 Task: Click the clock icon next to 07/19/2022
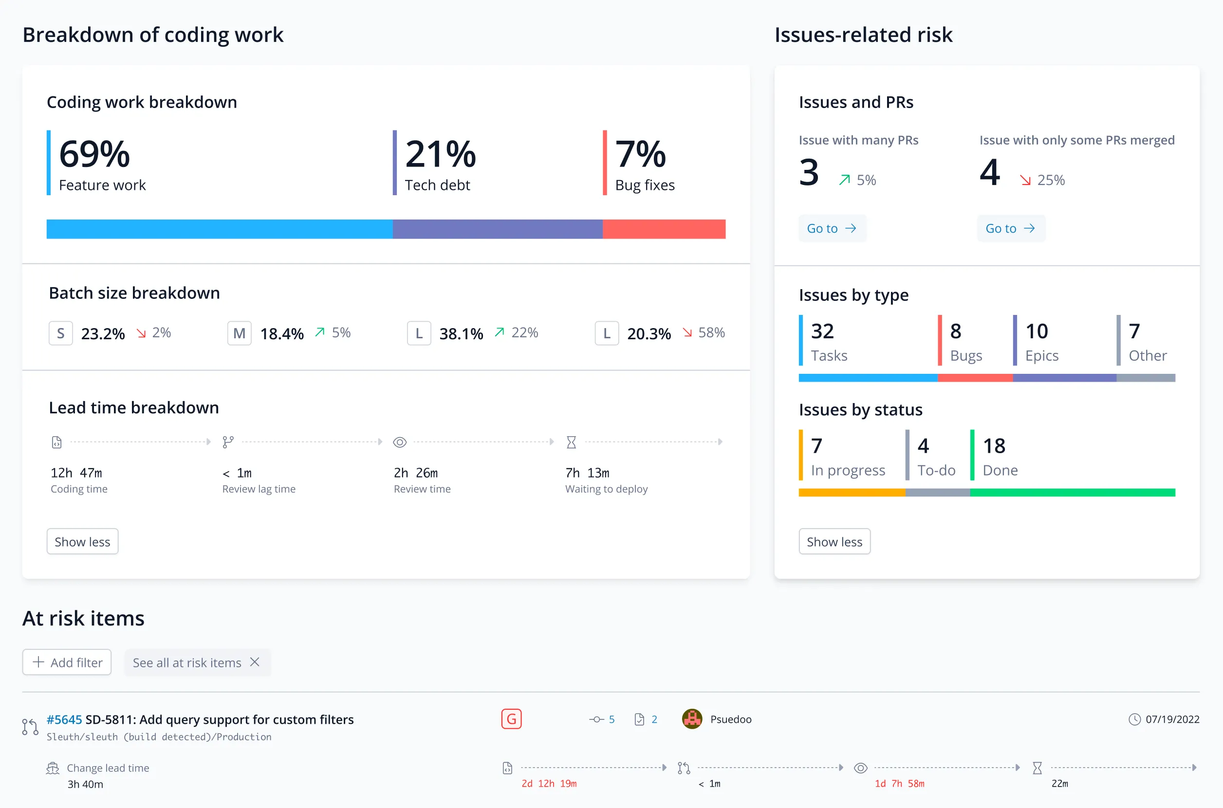1134,719
